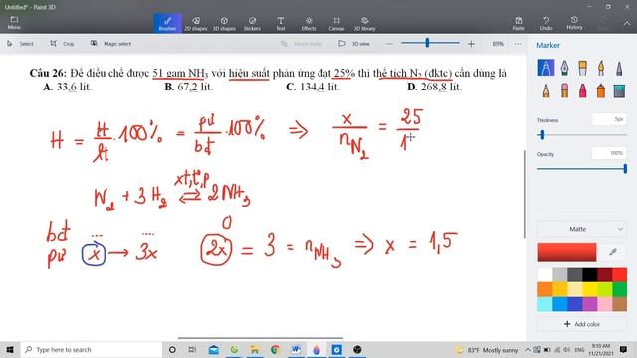The height and width of the screenshot is (358, 637).
Task: Select the Pixel pen brush
Action: (x=619, y=68)
